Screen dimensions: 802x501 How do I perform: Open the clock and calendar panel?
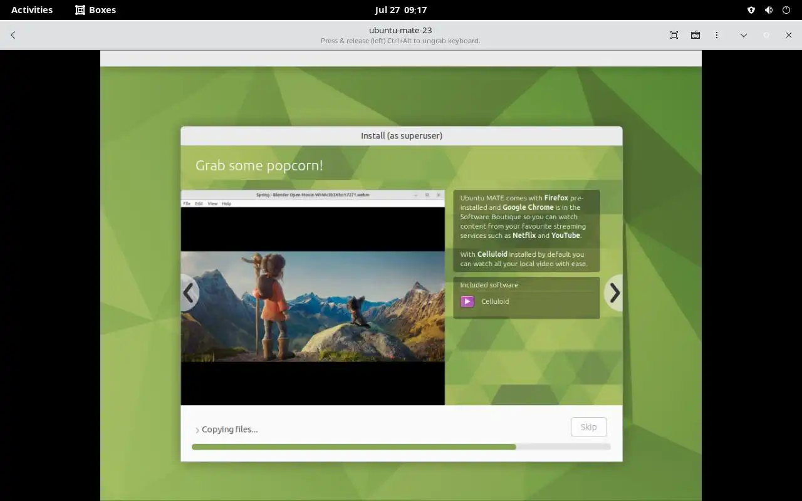[401, 10]
